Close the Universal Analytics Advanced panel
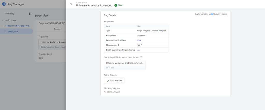This screenshot has width=265, height=110. pyautogui.click(x=71, y=4)
